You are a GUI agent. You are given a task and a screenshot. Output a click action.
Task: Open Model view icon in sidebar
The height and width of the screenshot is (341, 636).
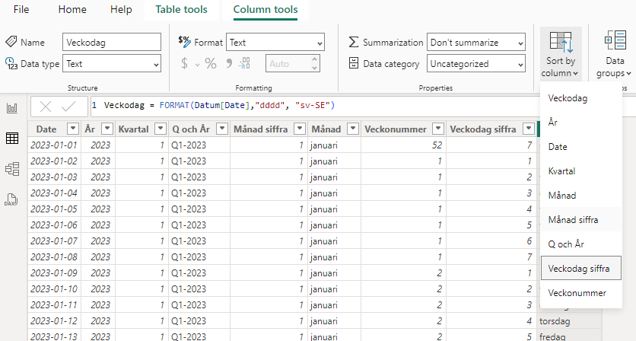(x=12, y=168)
